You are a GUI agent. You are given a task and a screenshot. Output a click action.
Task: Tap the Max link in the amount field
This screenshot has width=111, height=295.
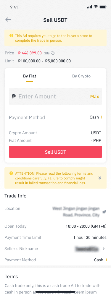click(95, 97)
